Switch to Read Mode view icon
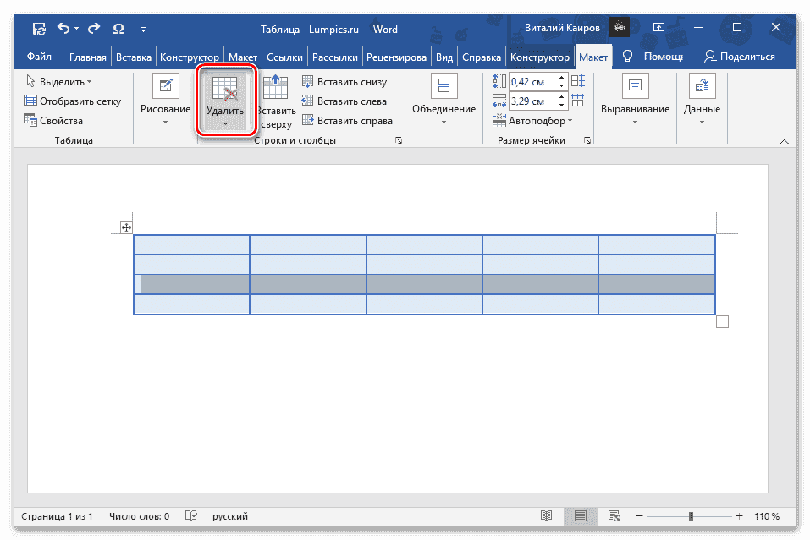This screenshot has height=540, width=810. pos(547,515)
